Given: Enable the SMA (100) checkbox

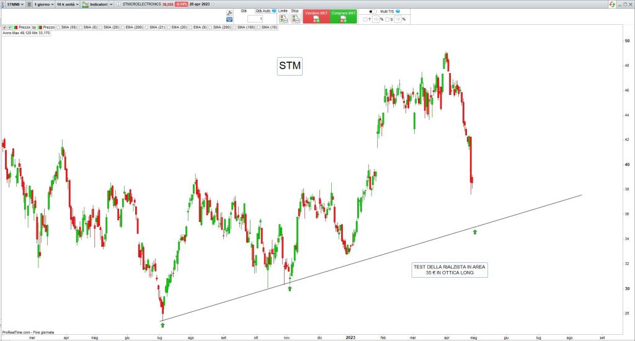Looking at the screenshot, I should (234, 27).
